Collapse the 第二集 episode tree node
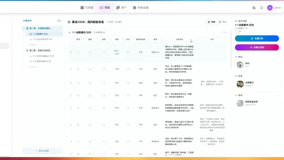Screen dimensions: 284x160 23,50
